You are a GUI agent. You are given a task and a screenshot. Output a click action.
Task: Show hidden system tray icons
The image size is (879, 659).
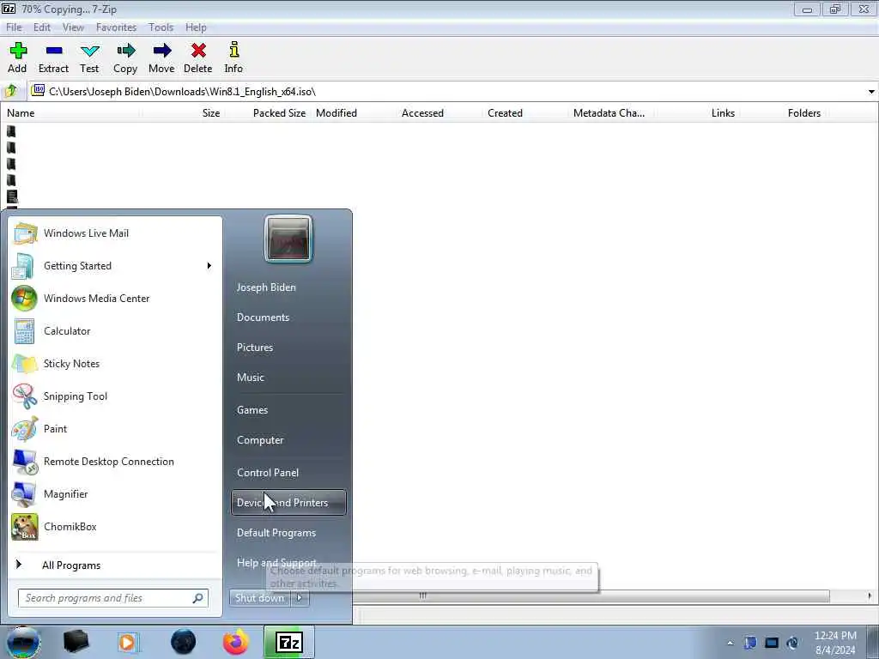(x=730, y=643)
